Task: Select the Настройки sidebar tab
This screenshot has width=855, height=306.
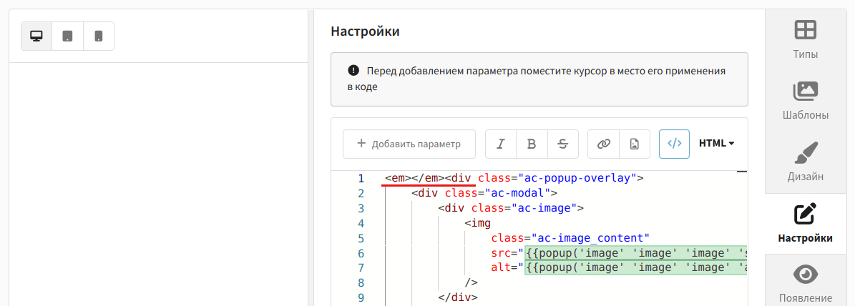Action: (x=806, y=224)
